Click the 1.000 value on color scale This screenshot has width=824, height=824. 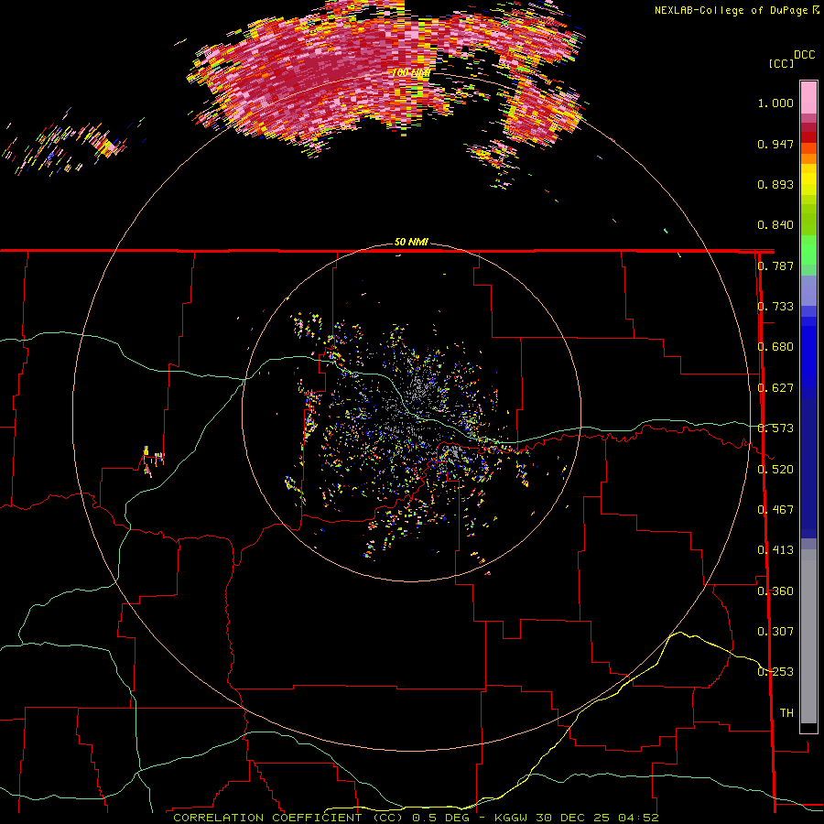point(775,103)
